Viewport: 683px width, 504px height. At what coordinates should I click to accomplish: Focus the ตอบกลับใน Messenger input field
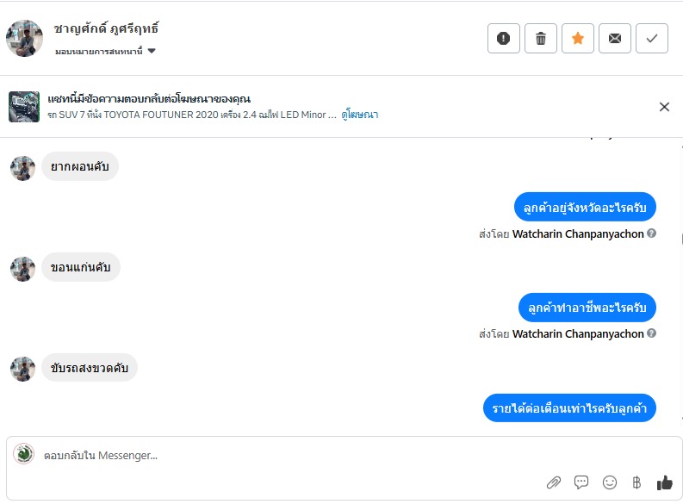[284, 455]
